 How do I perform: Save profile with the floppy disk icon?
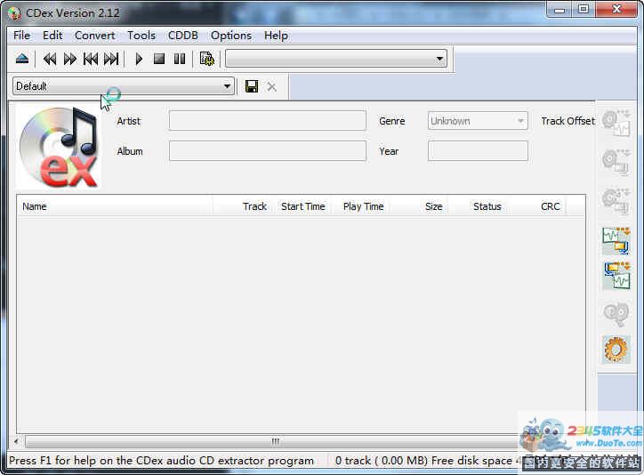point(252,86)
